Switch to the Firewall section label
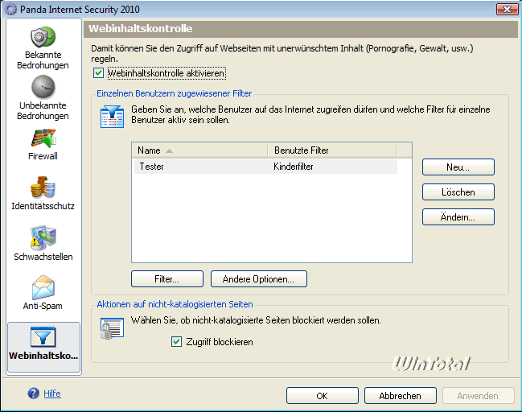The image size is (522, 412). point(43,156)
